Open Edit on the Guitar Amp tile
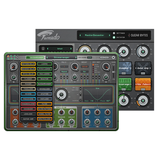The width and height of the screenshot is (158, 158). [x=143, y=73]
